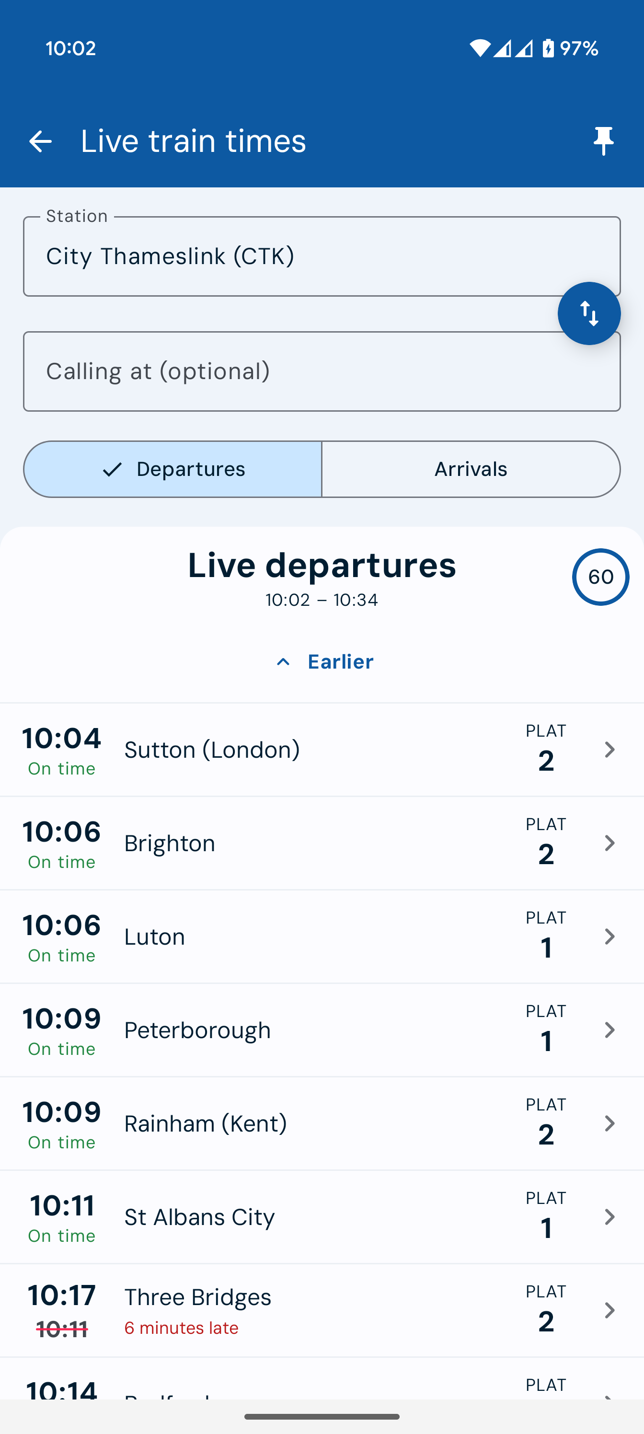Expand the Peterborough 10:09 departure chevron
The height and width of the screenshot is (1434, 644).
click(609, 1030)
